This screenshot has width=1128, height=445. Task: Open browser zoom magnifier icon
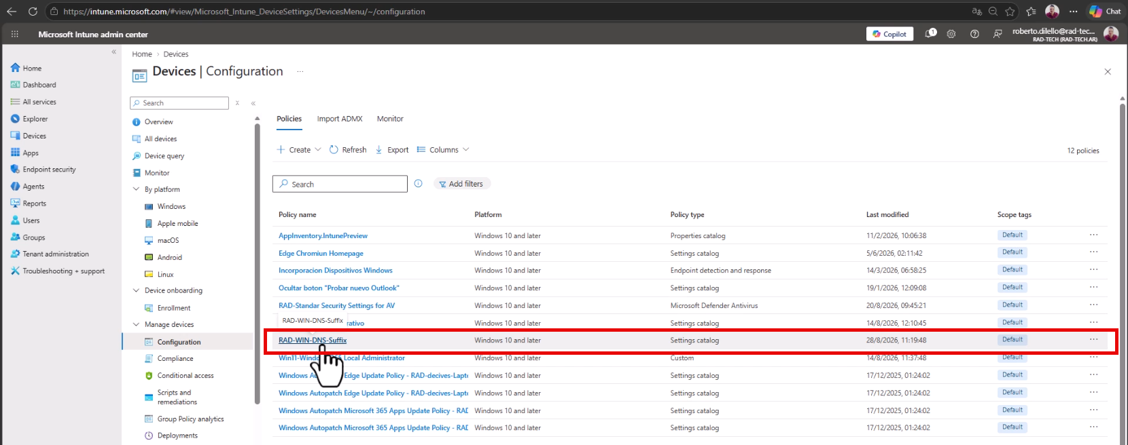(x=993, y=12)
